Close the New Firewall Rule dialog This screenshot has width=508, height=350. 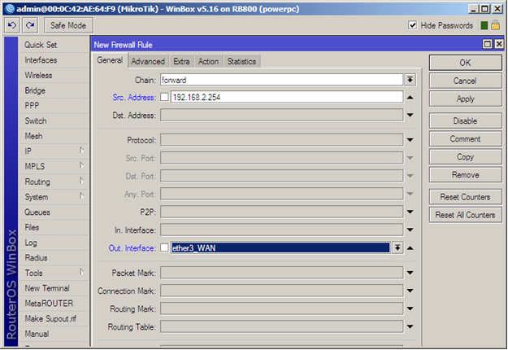499,44
